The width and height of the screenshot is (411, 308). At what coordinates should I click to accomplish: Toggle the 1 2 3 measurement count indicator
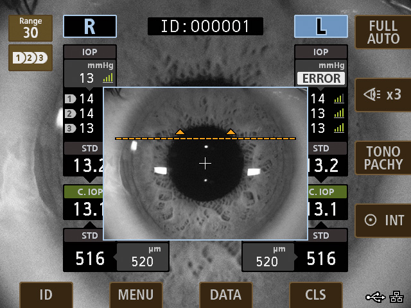coord(30,58)
